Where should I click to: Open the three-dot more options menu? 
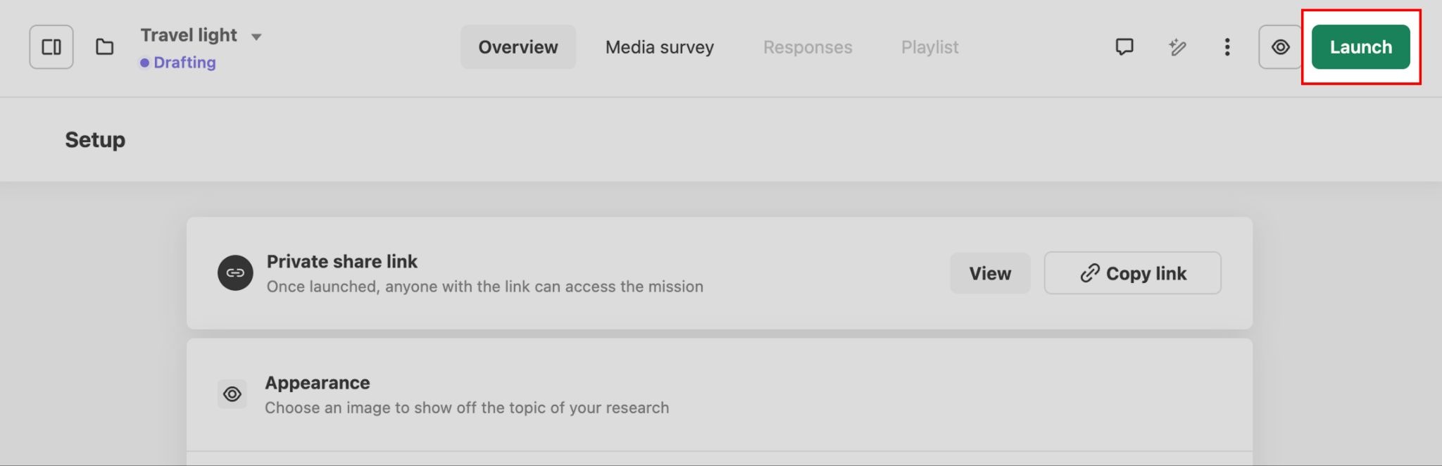(x=1227, y=47)
